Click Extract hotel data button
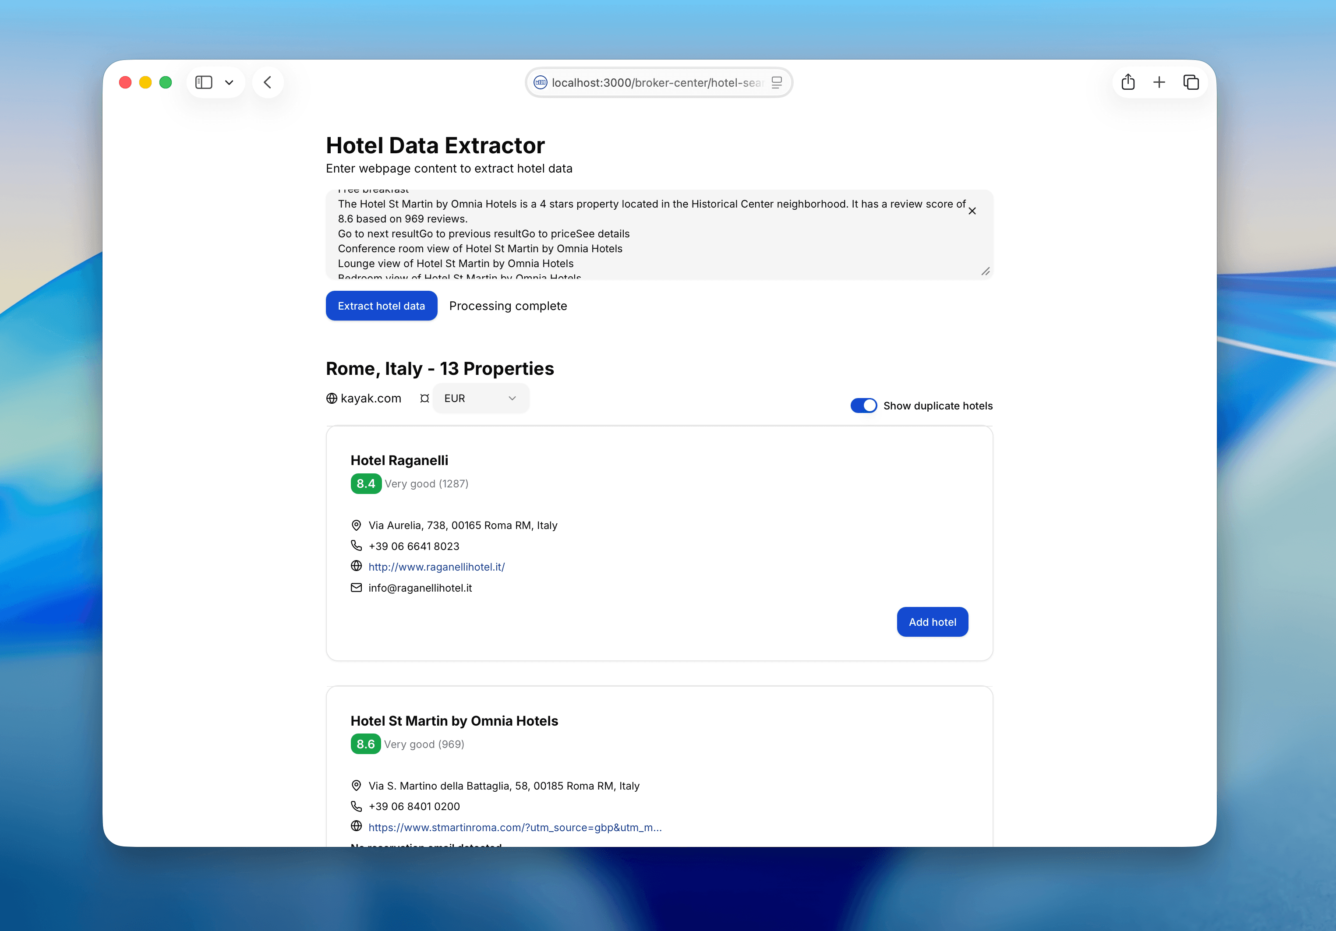This screenshot has width=1336, height=931. pyautogui.click(x=382, y=306)
